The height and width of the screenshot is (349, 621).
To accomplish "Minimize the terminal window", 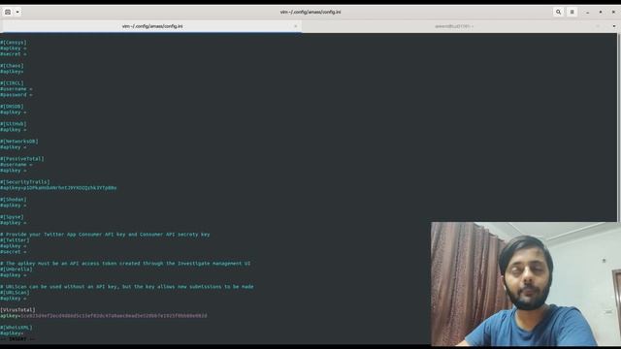I will [588, 13].
